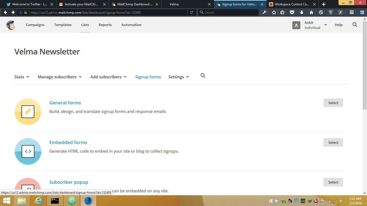This screenshot has height=206, width=367.
Task: Select Embedded forms with its button
Action: 333,142
